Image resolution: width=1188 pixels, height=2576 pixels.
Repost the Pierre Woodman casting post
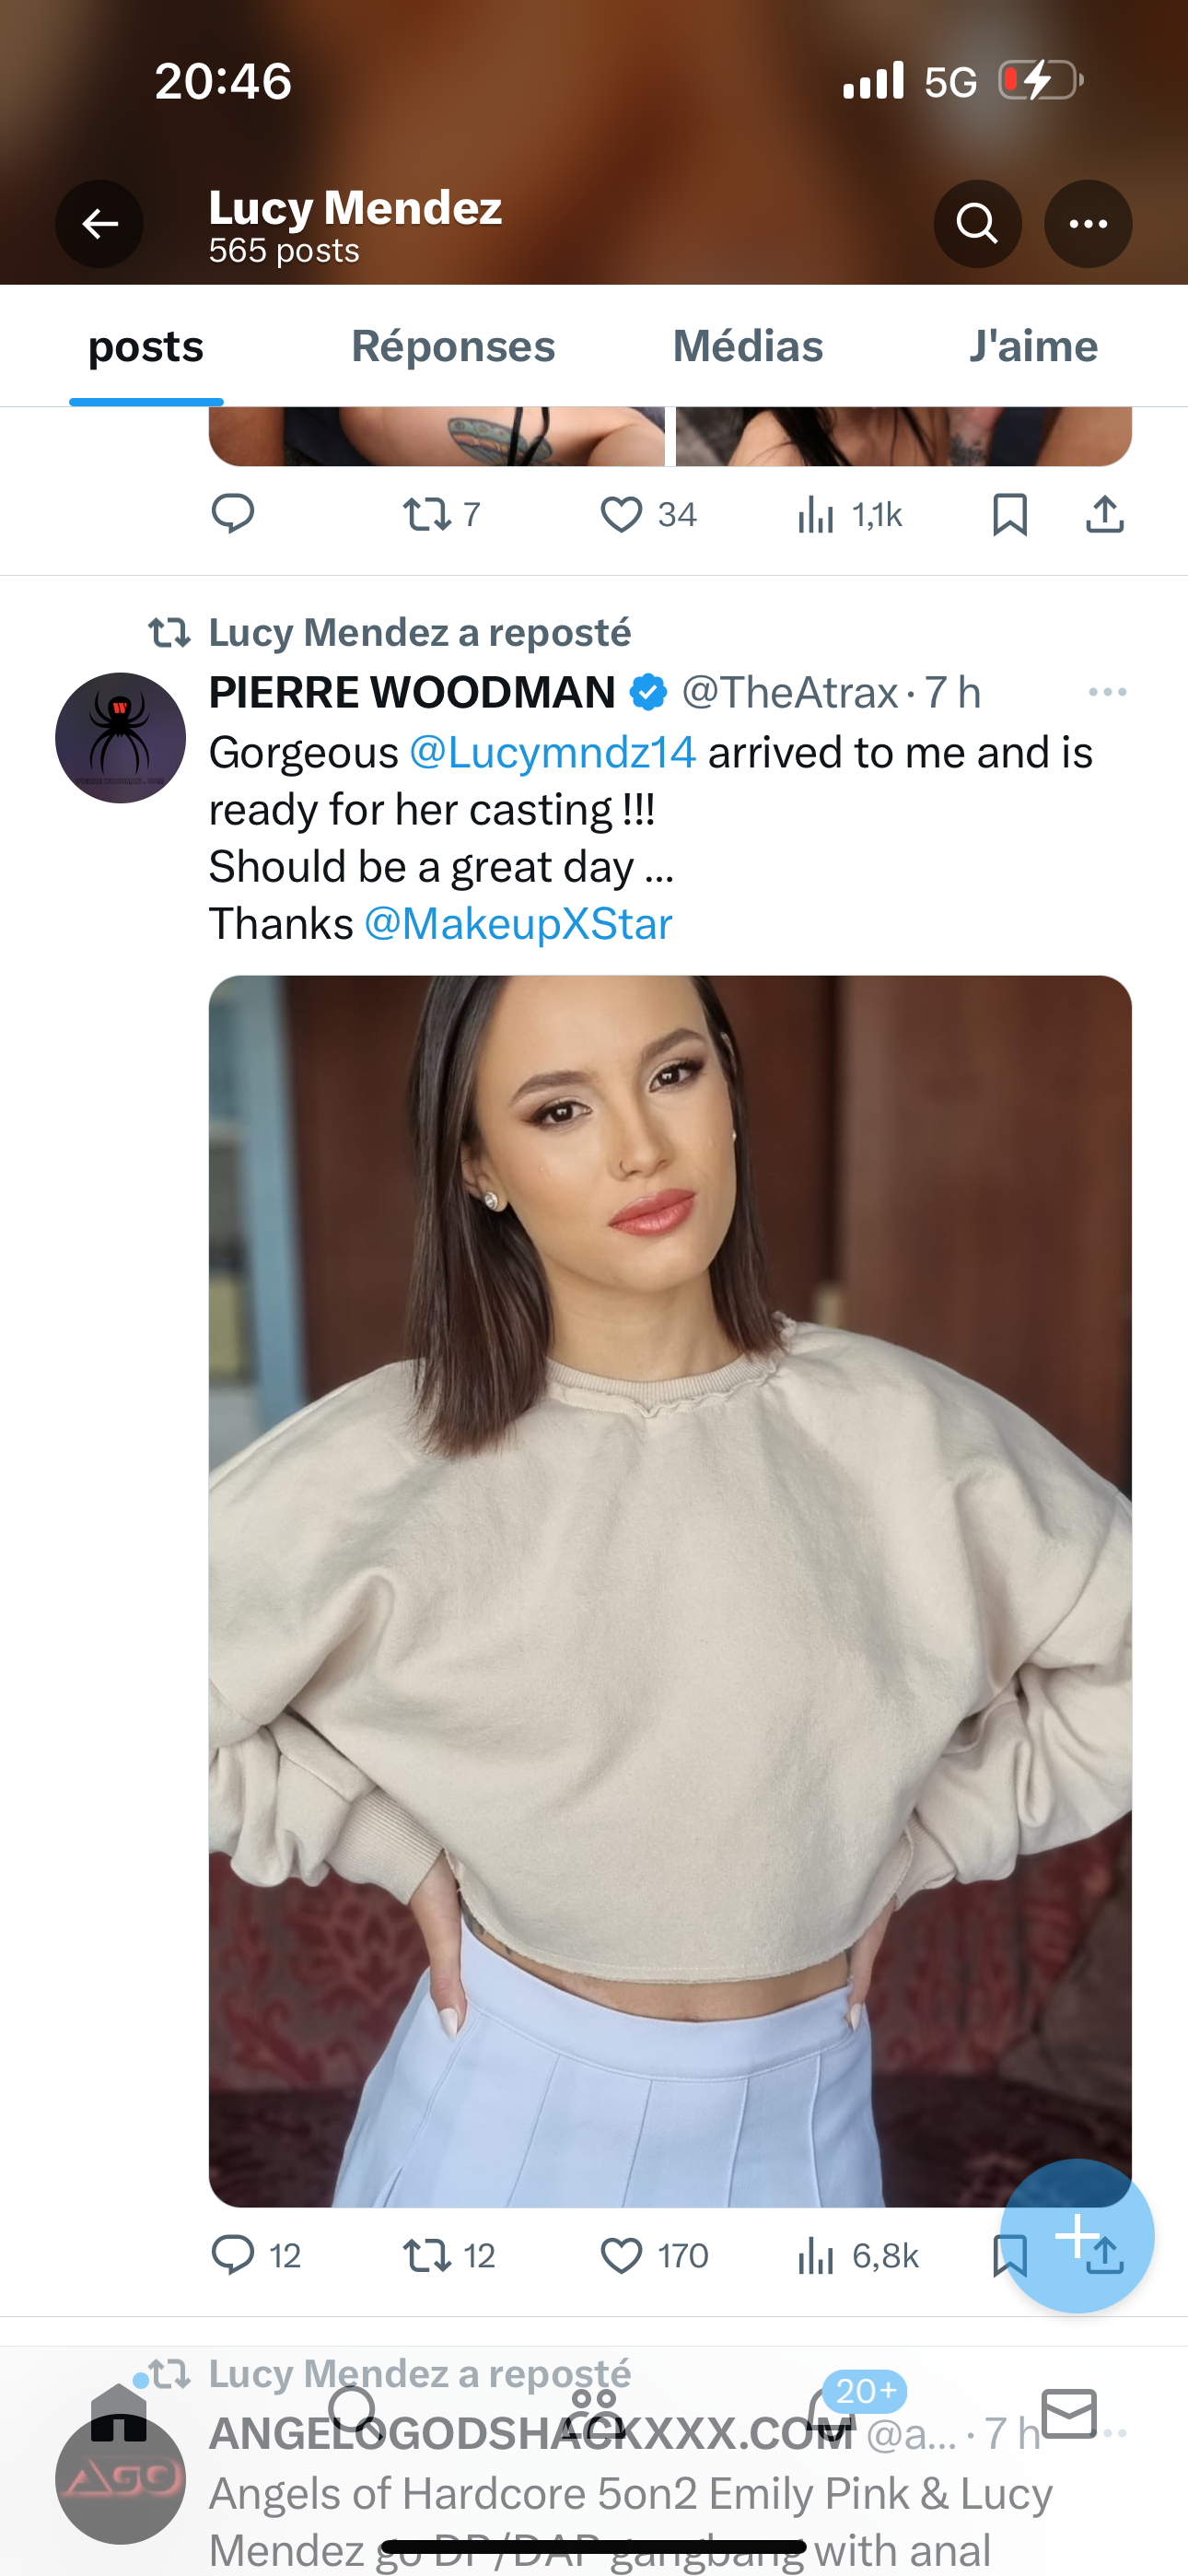(x=427, y=2256)
